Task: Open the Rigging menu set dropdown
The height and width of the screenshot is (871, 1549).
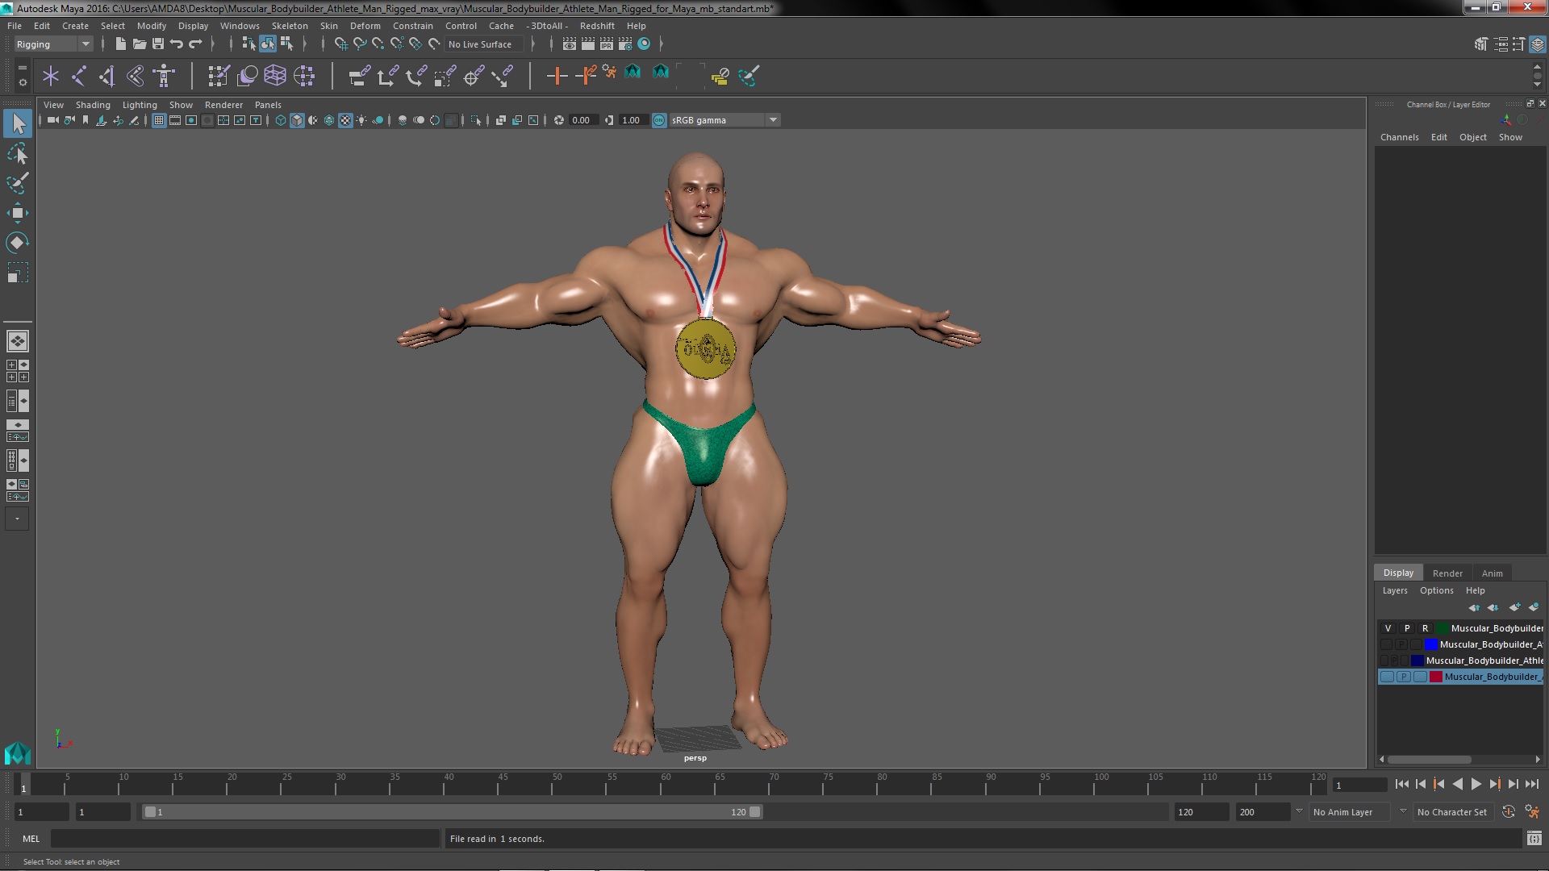Action: [53, 44]
